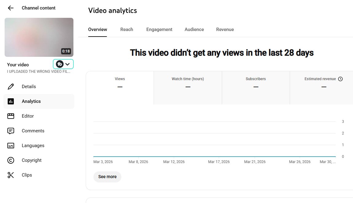353x203 pixels.
Task: Click the 'Video analytics' page heading
Action: [x=112, y=10]
